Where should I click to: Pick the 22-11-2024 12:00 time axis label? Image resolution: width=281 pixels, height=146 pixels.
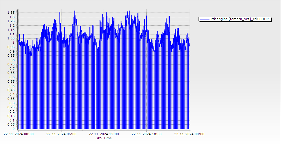(x=104, y=134)
